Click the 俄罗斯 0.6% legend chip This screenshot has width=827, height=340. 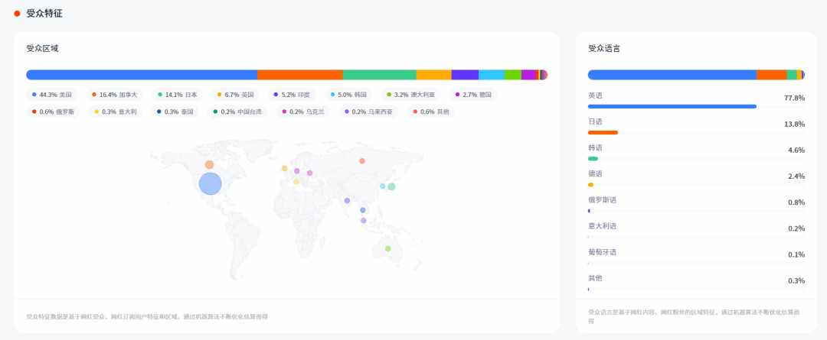point(53,112)
